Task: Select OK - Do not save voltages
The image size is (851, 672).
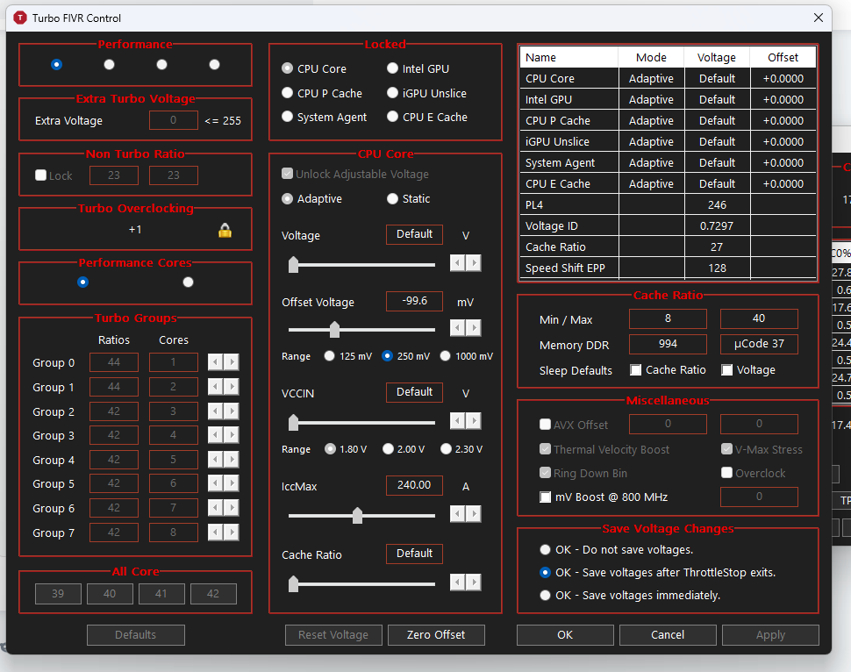Action: coord(546,550)
